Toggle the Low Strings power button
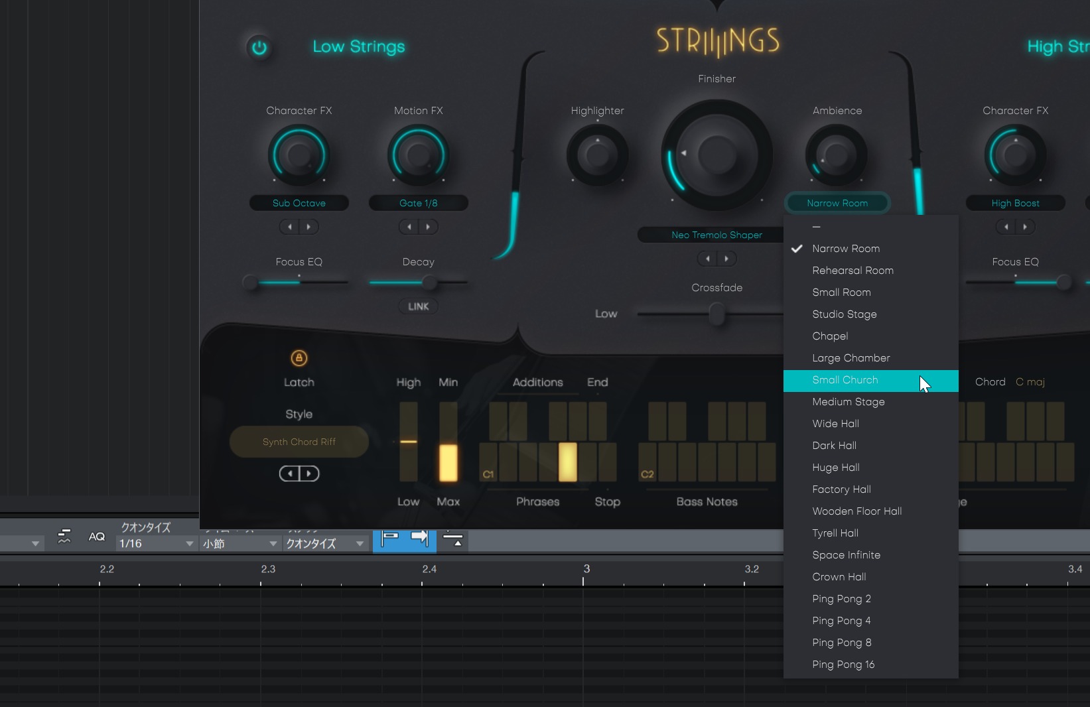Screen dimensions: 1090x707 pos(259,48)
